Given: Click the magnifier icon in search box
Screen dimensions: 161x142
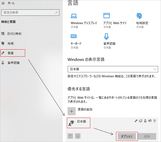Looking at the screenshot, I should pos(56,13).
